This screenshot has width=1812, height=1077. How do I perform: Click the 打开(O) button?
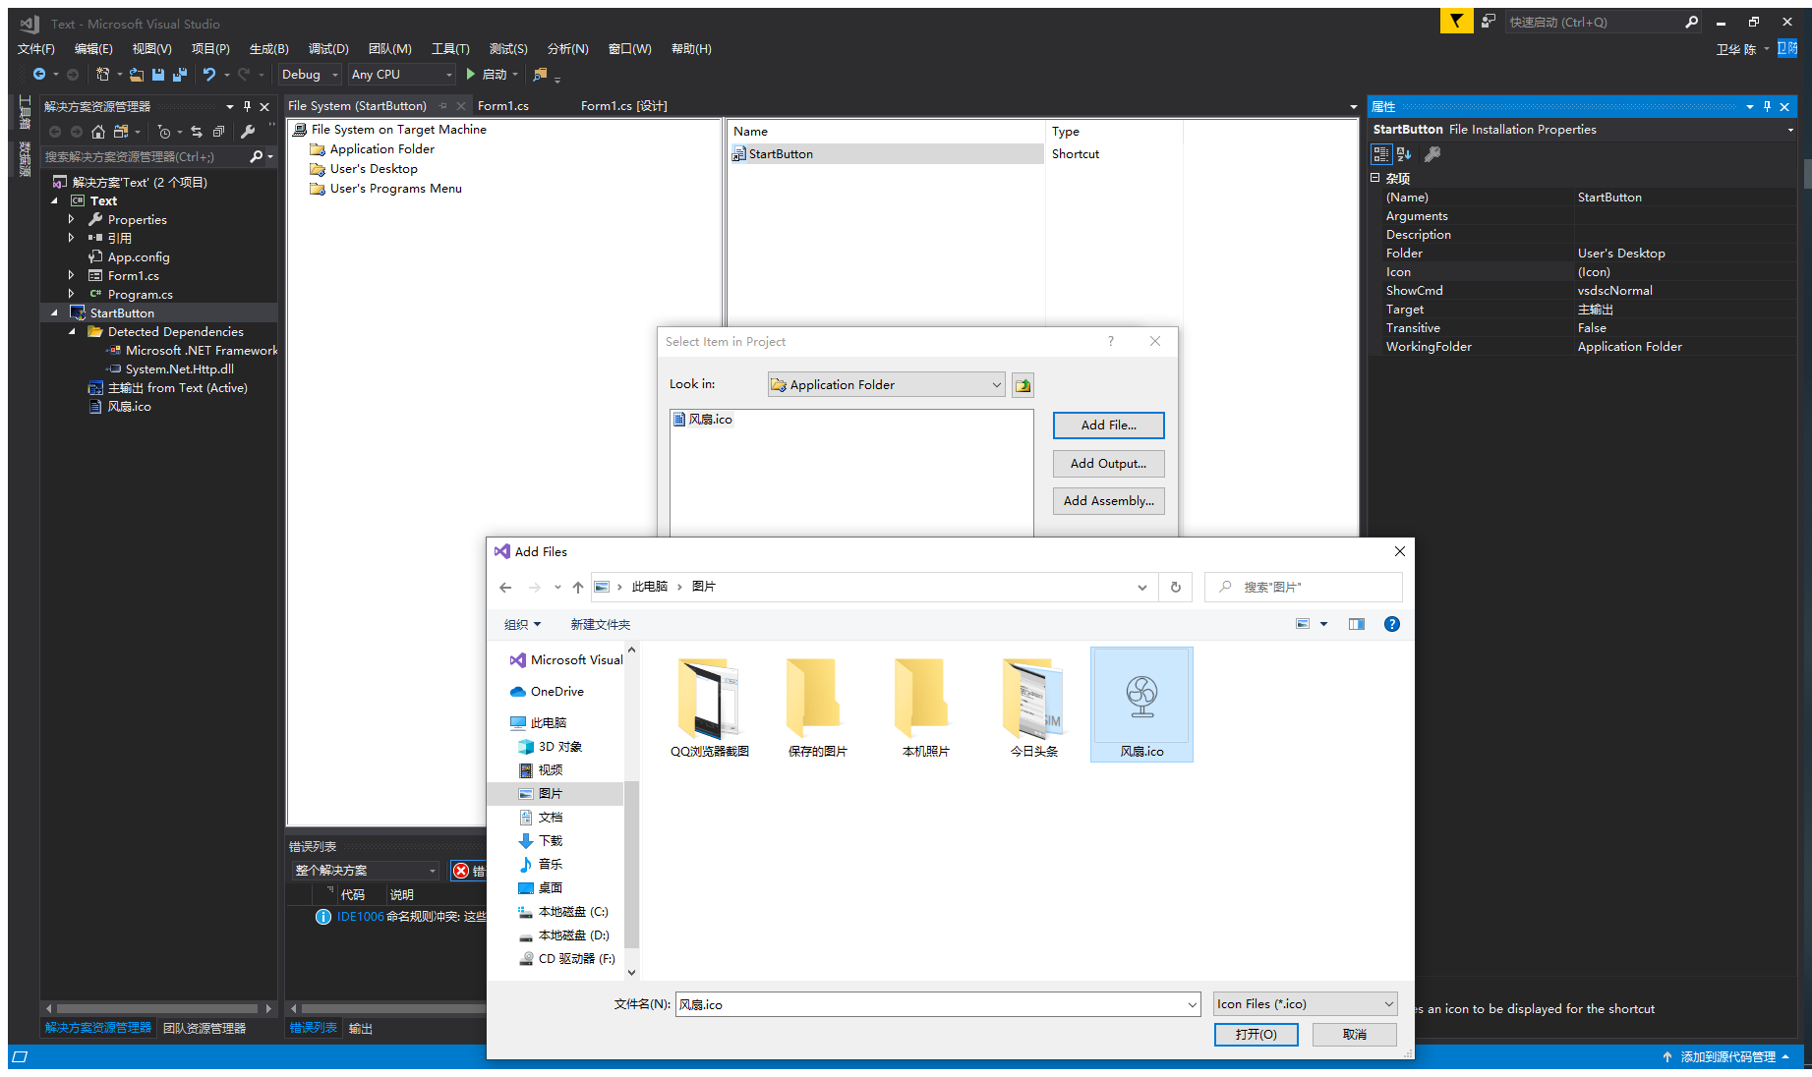(1256, 1034)
